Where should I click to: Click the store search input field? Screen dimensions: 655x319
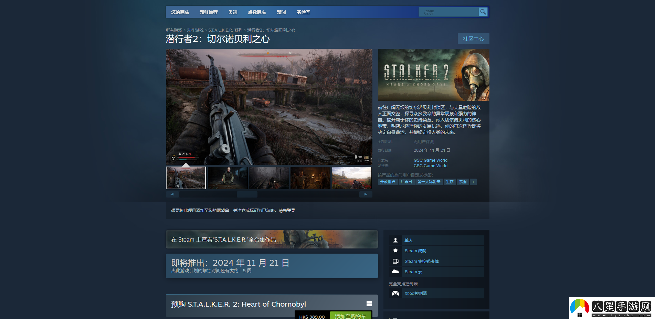[448, 12]
